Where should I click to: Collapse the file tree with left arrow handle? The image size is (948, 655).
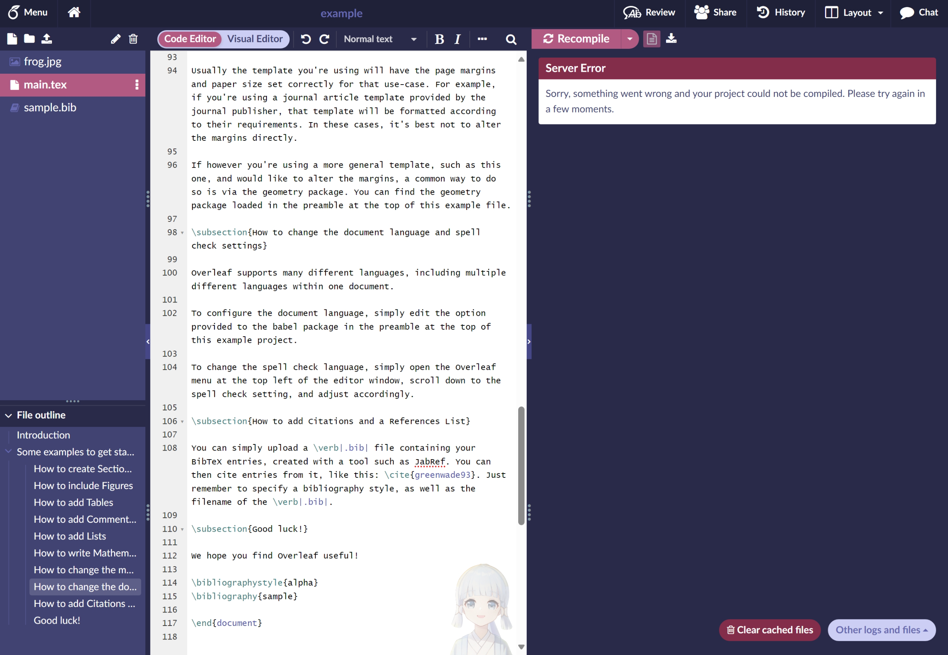(148, 341)
